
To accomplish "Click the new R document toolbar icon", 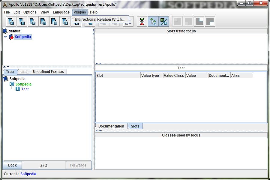I will click(32, 22).
